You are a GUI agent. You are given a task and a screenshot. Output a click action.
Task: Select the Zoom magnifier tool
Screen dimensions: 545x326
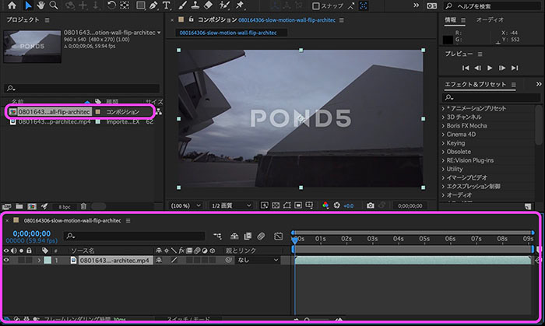coord(54,5)
